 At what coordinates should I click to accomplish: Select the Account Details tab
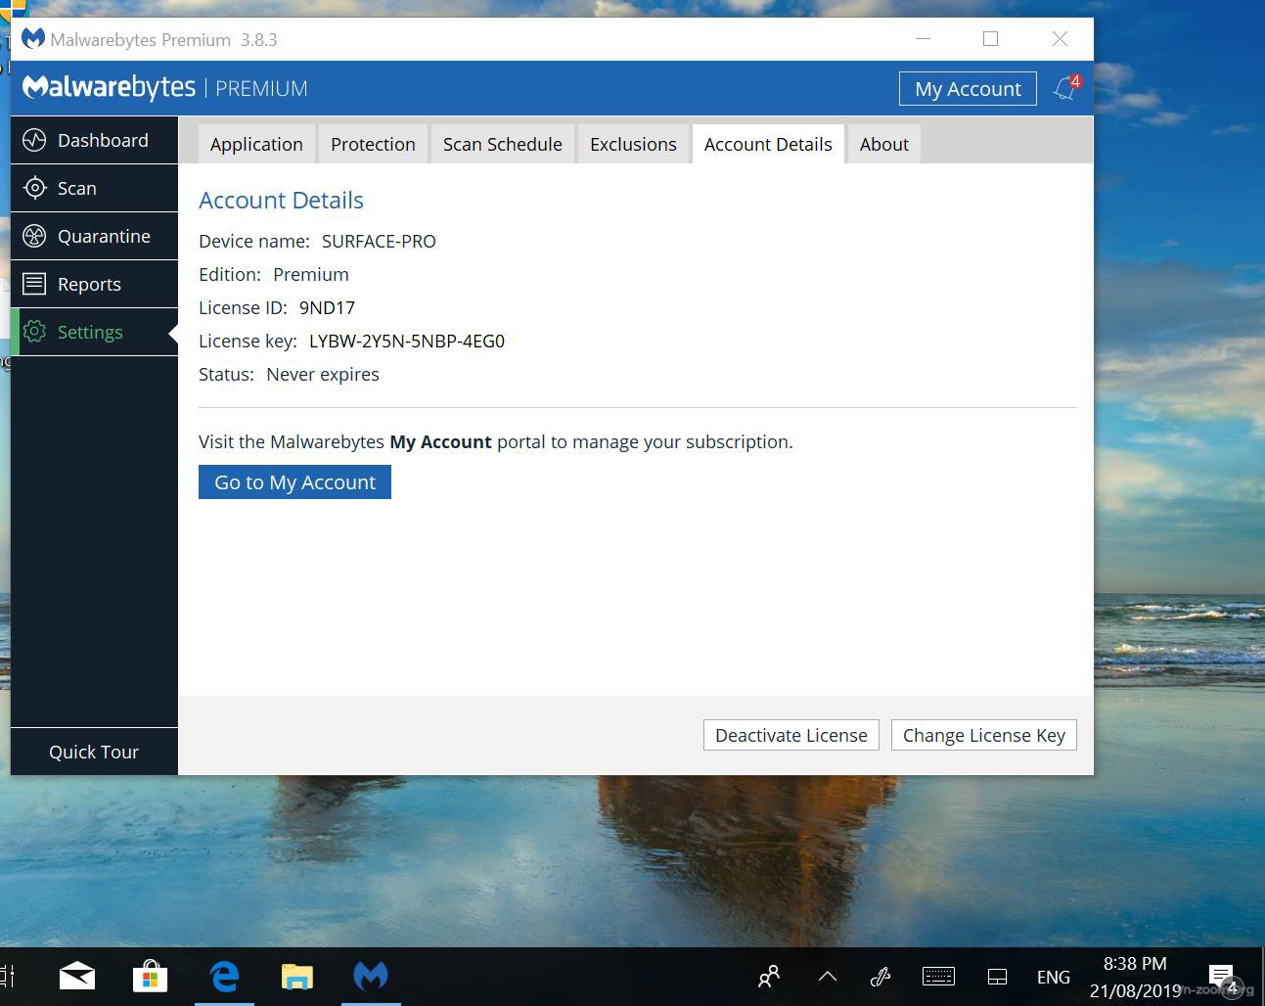tap(768, 144)
